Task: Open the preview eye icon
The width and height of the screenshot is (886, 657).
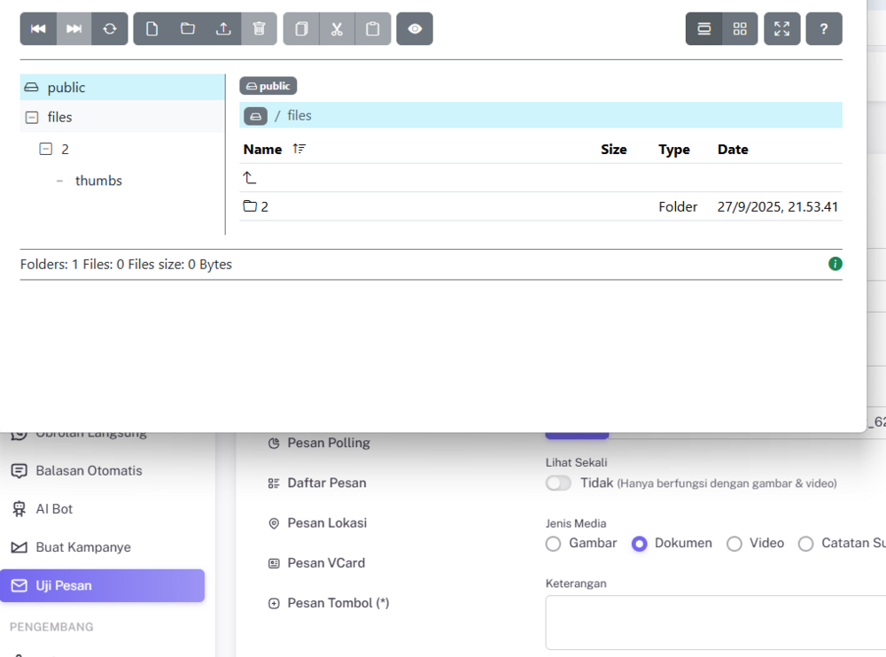Action: point(415,29)
